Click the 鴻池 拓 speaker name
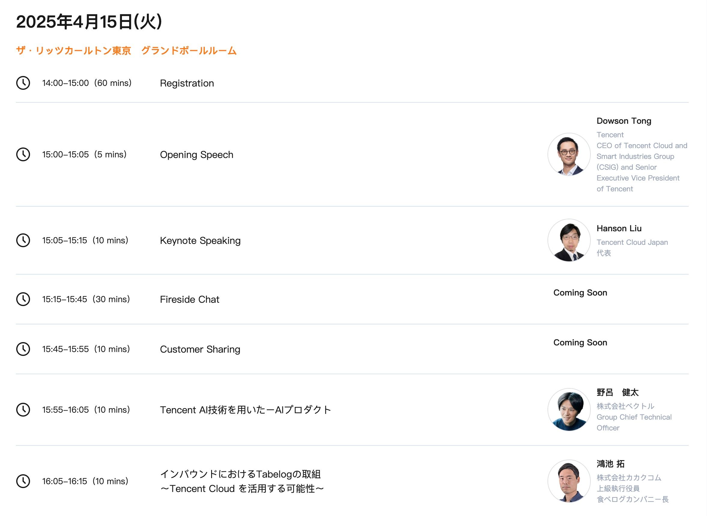 point(611,464)
